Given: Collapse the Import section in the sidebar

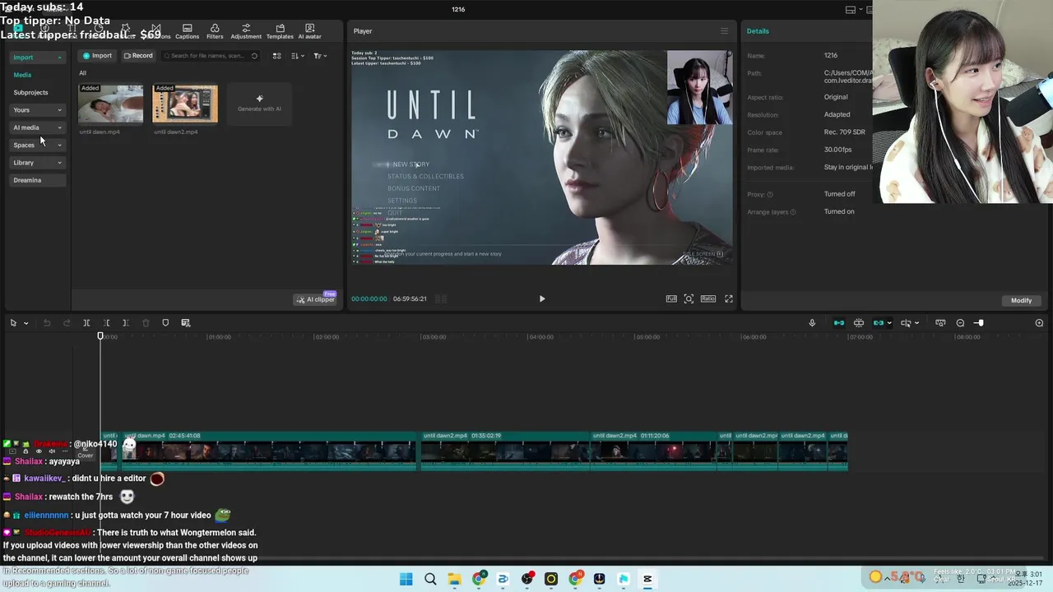Looking at the screenshot, I should click(37, 58).
